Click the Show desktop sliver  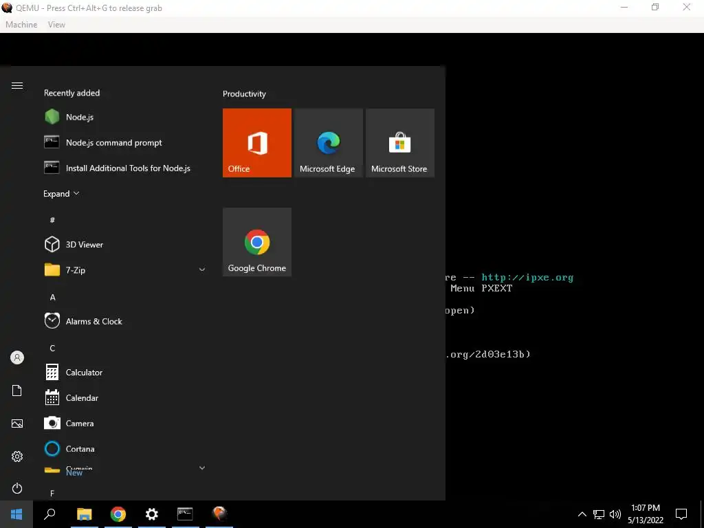[702, 514]
